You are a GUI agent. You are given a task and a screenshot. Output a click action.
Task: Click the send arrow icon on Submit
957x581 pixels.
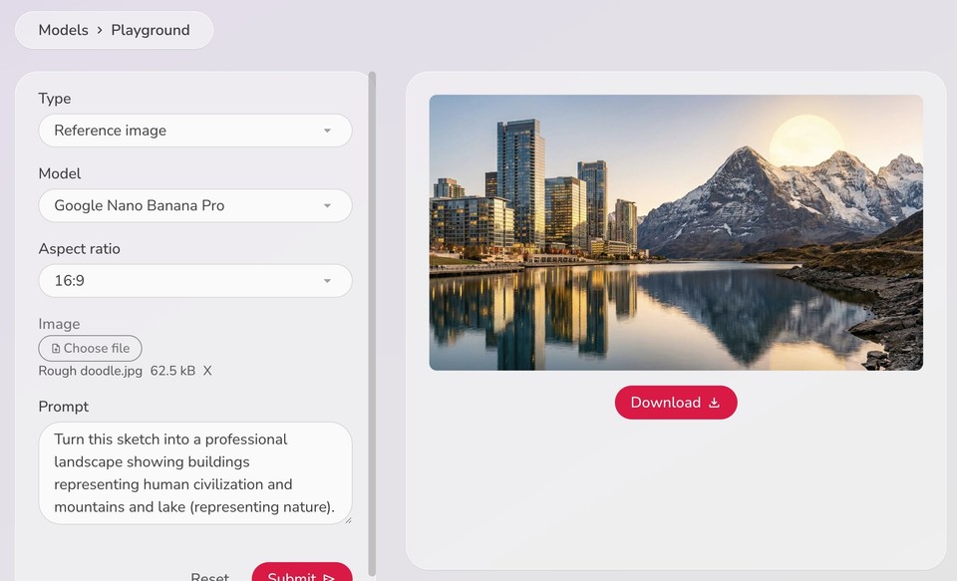(329, 577)
